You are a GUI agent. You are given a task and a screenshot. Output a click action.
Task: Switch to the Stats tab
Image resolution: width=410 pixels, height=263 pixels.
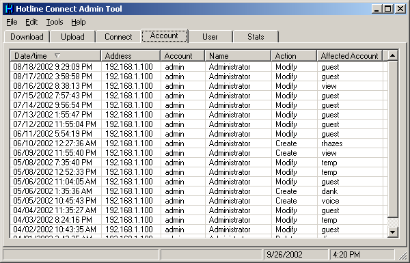pos(256,37)
